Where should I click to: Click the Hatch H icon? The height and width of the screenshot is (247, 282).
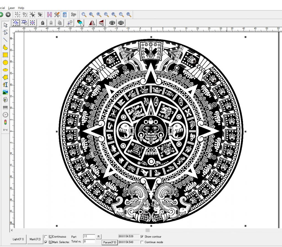(50, 15)
